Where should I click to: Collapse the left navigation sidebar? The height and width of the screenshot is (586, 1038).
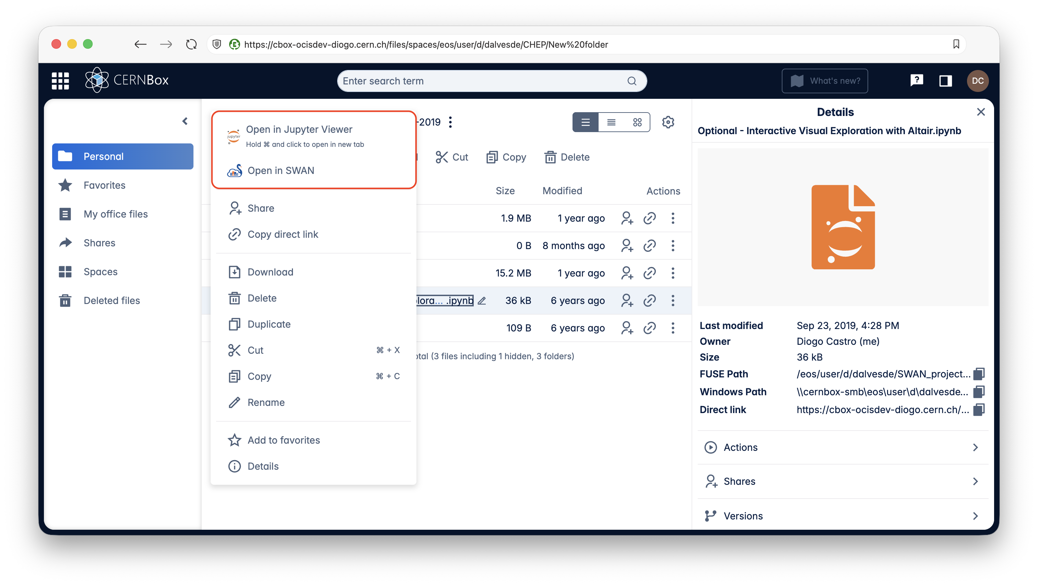(x=185, y=121)
